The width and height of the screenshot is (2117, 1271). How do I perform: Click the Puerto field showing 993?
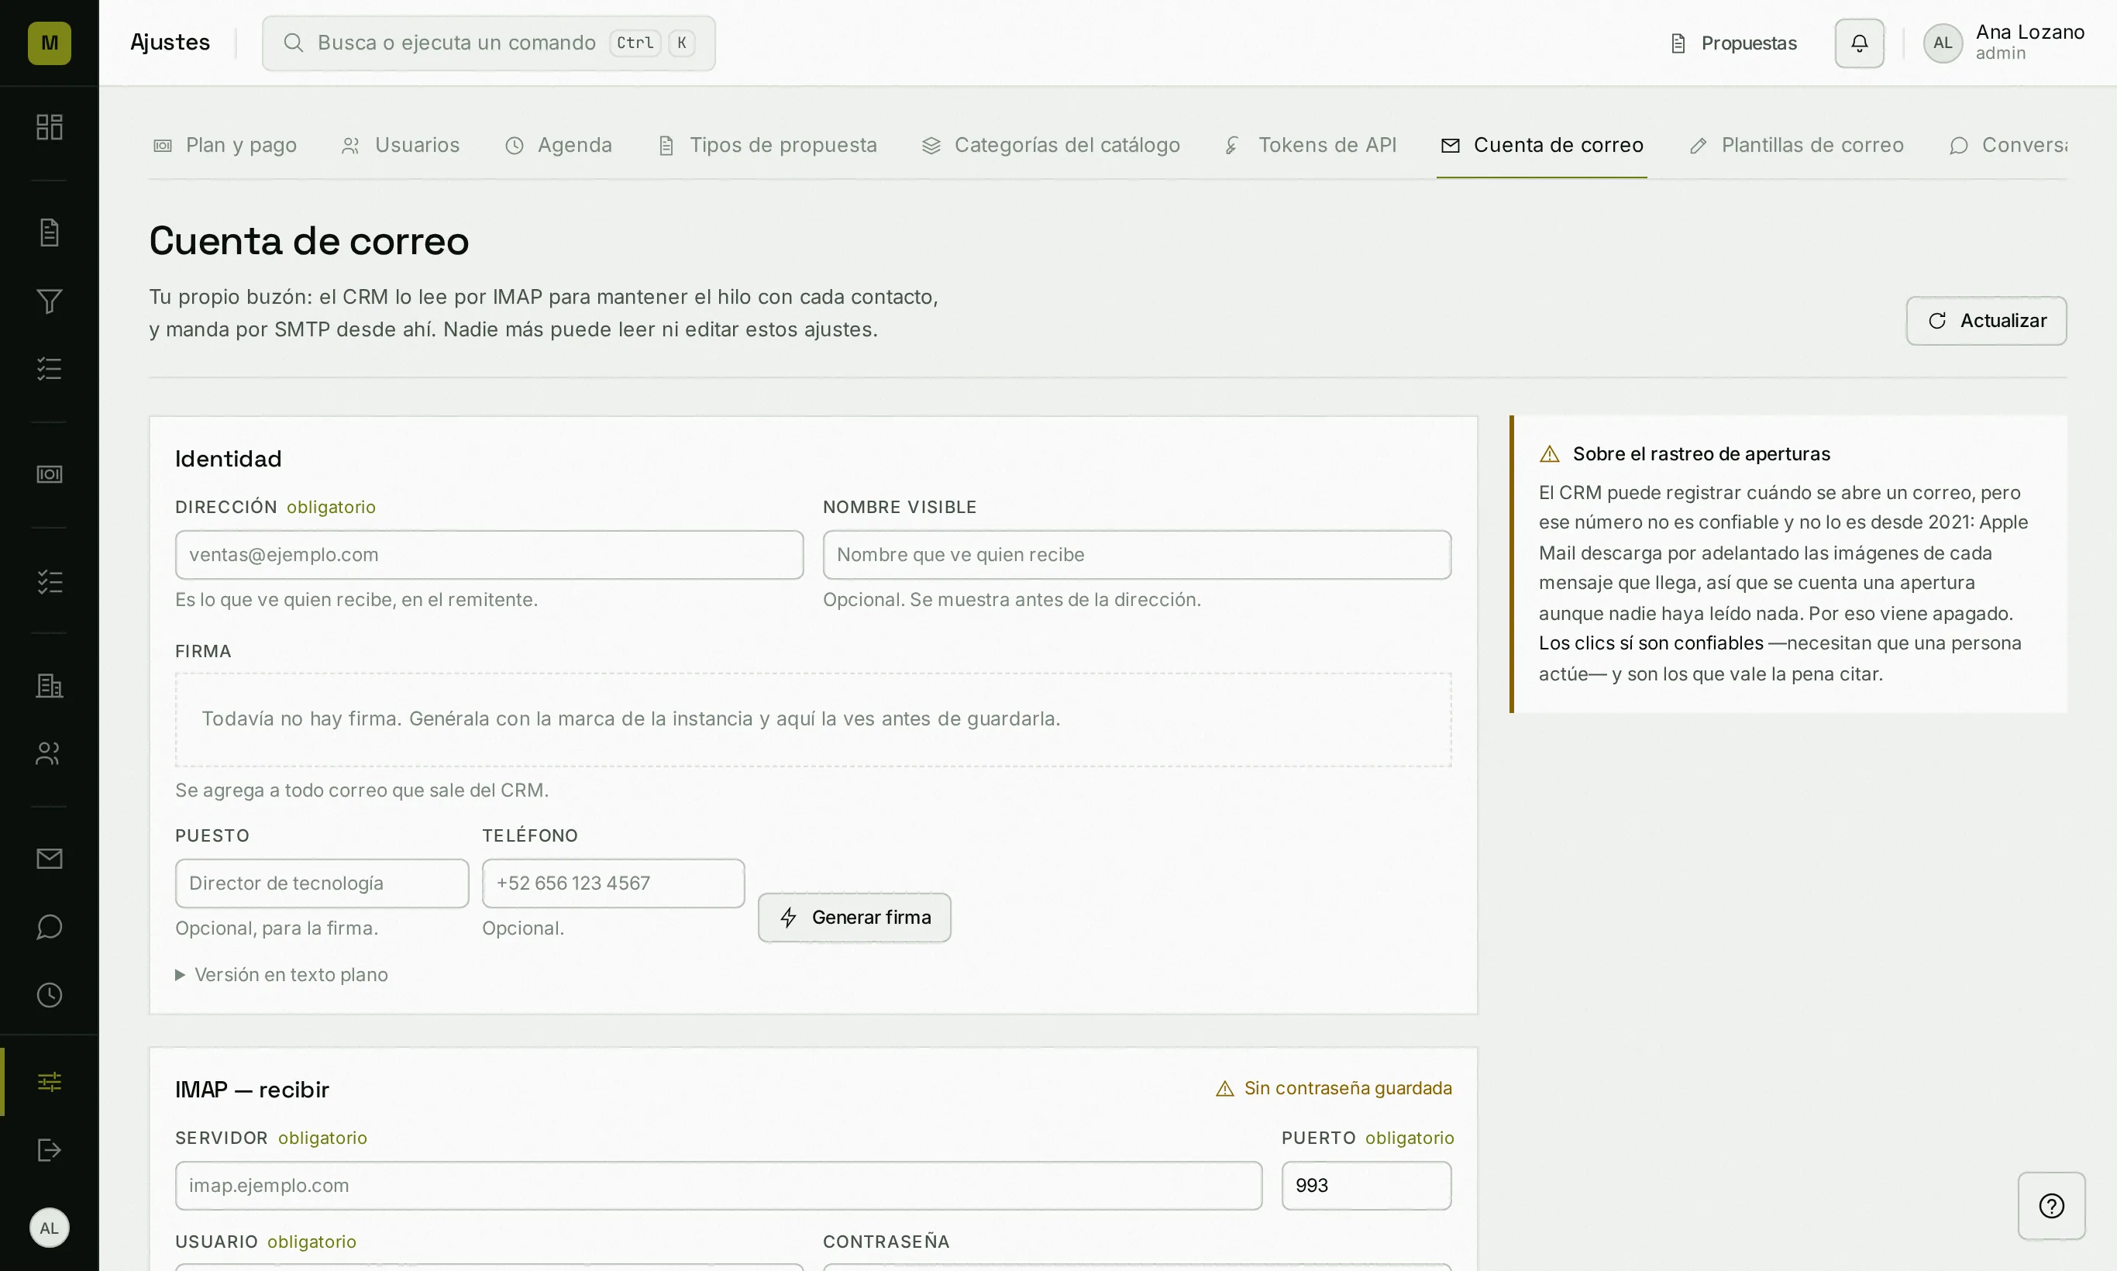click(1366, 1185)
